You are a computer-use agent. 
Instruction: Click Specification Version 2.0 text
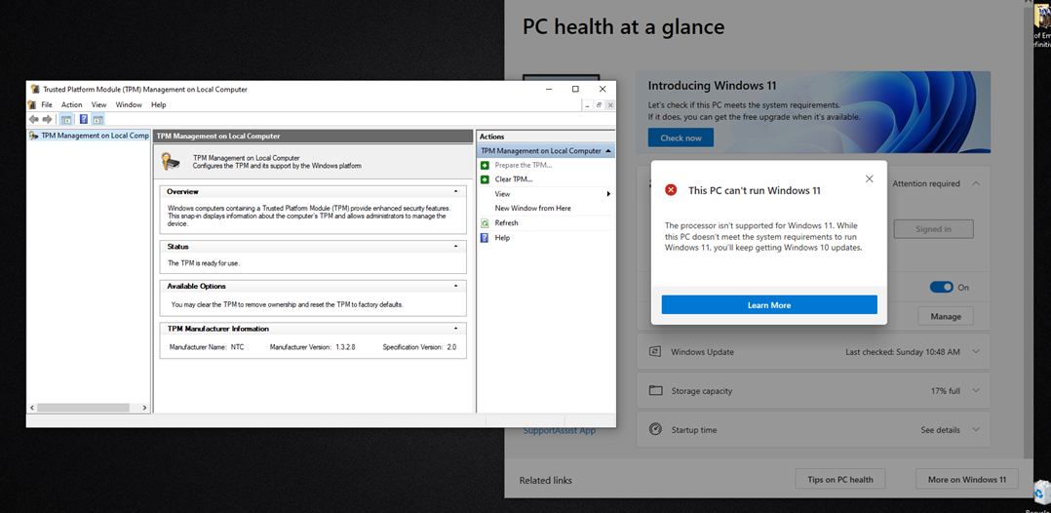(419, 347)
